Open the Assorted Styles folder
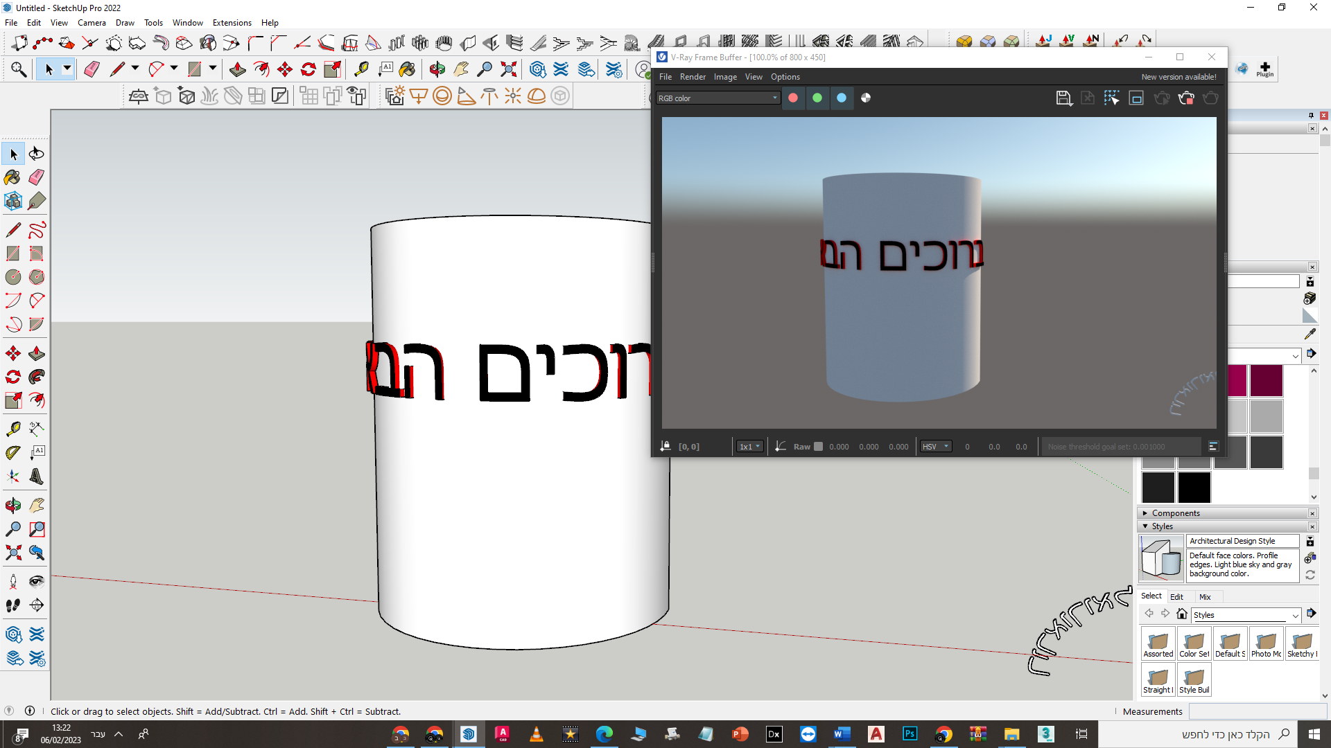 pos(1158,643)
